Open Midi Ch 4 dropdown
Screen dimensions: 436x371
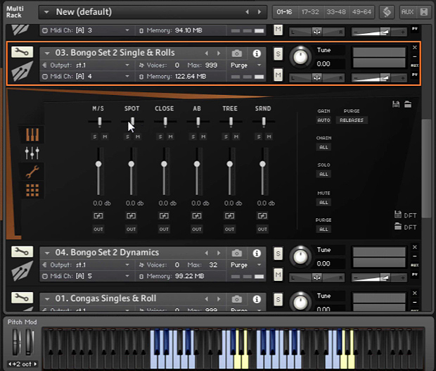[127, 76]
